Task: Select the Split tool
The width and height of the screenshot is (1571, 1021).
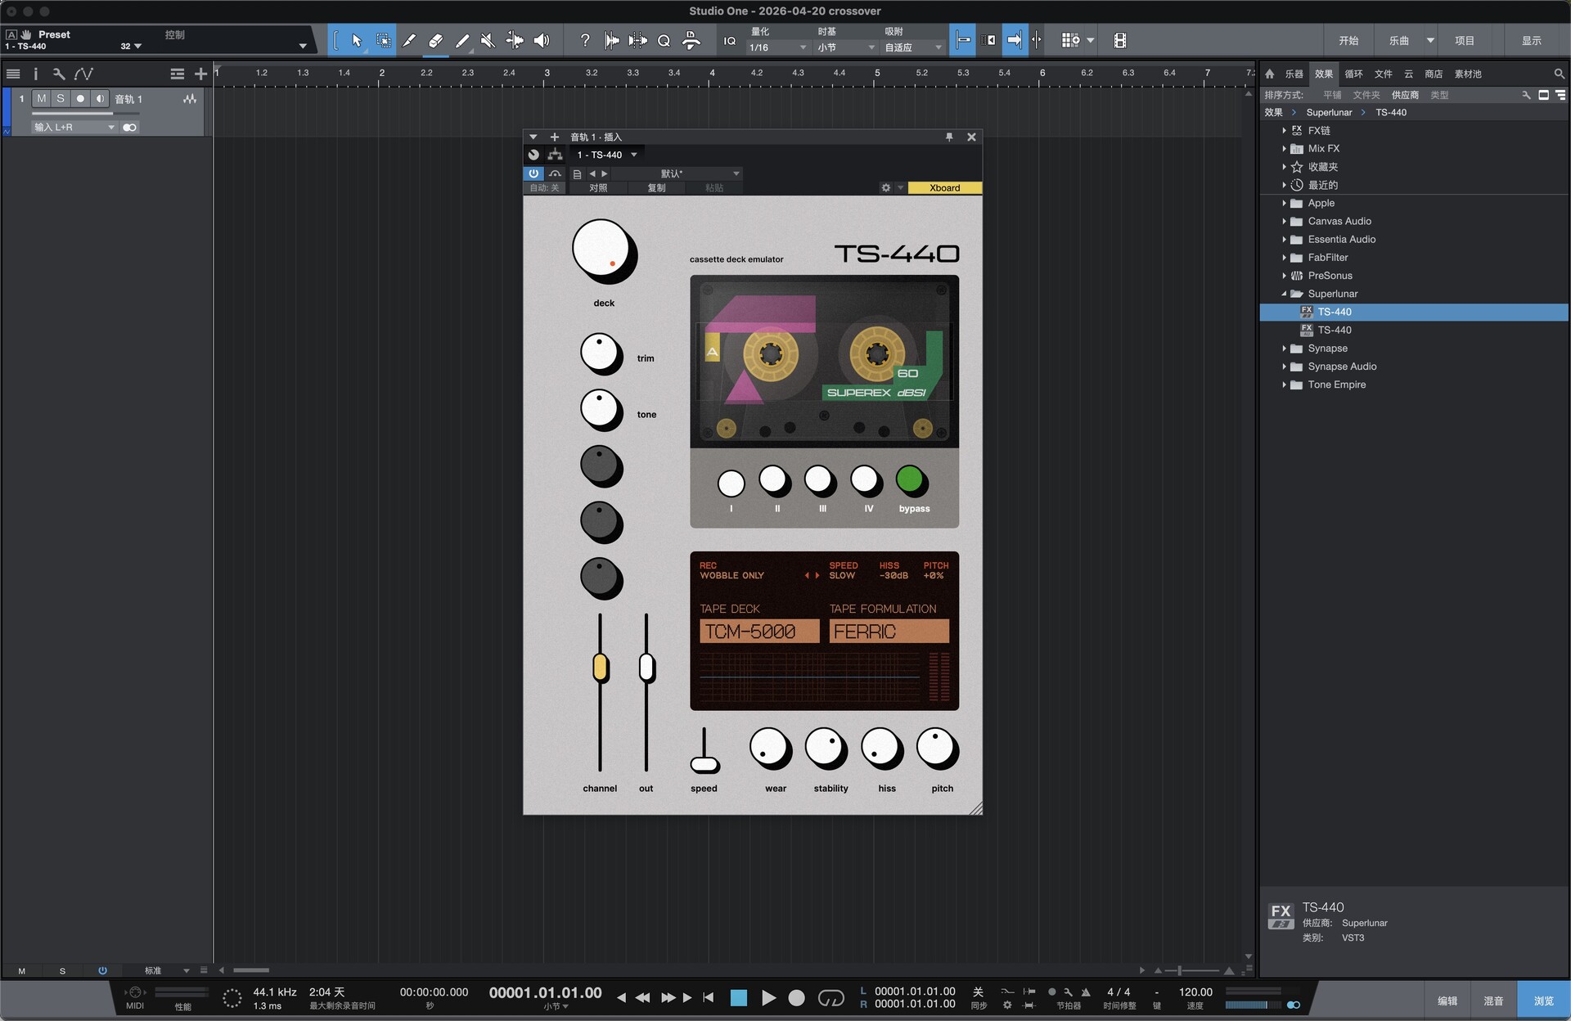Action: 410,40
